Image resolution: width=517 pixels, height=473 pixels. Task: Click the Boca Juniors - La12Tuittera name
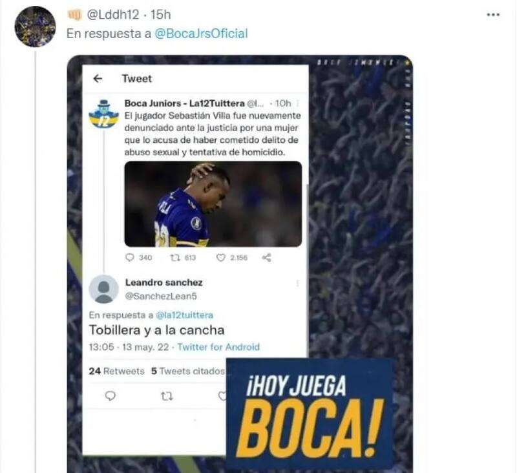click(x=184, y=103)
